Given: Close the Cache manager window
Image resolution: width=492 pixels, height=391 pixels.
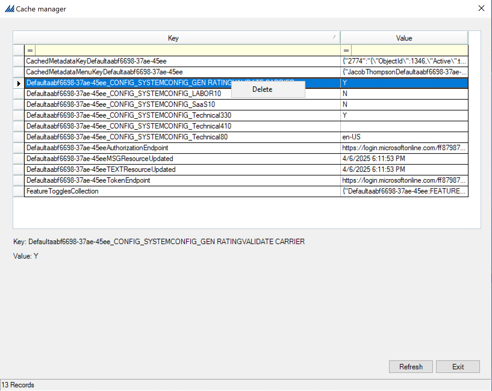Looking at the screenshot, I should (x=481, y=8).
